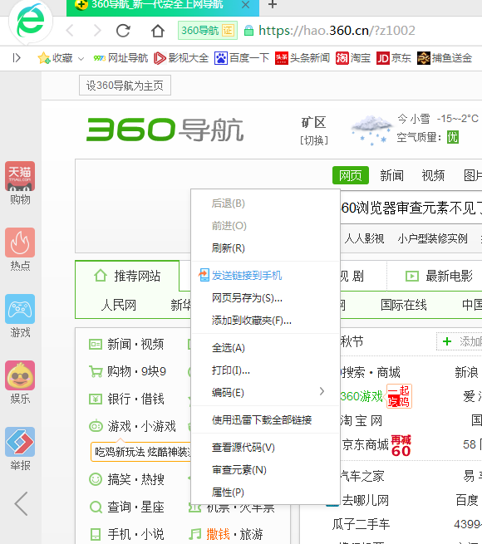Click [切换] to change city

coord(314,140)
